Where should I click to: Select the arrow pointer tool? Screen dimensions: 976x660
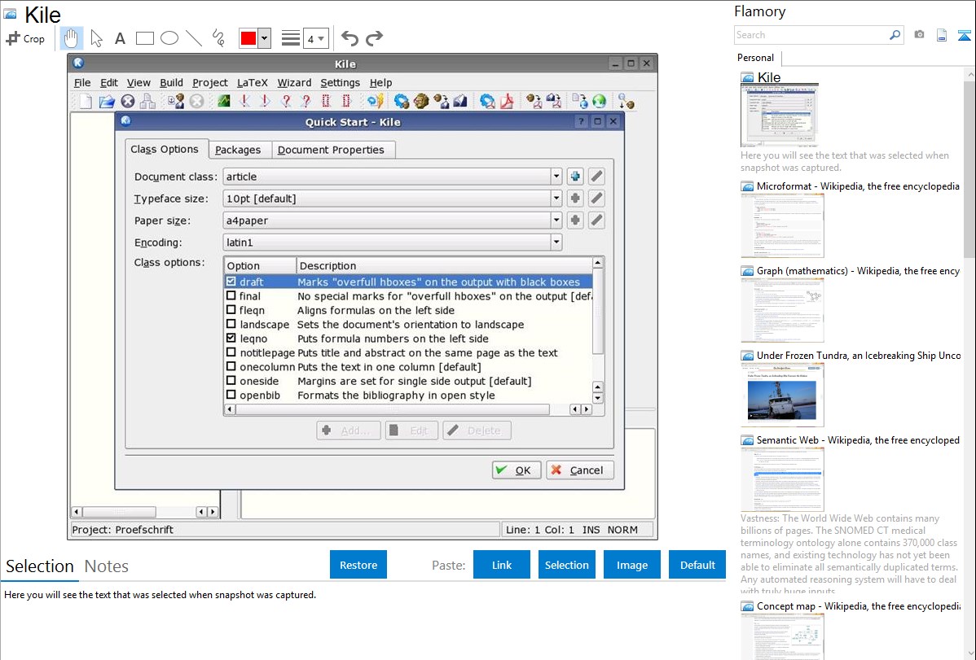pos(96,38)
